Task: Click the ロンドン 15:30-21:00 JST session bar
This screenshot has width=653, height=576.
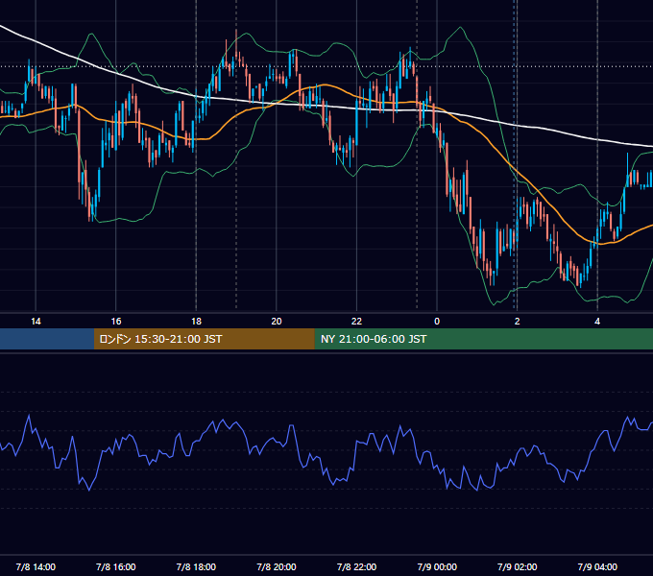Action: click(x=204, y=339)
